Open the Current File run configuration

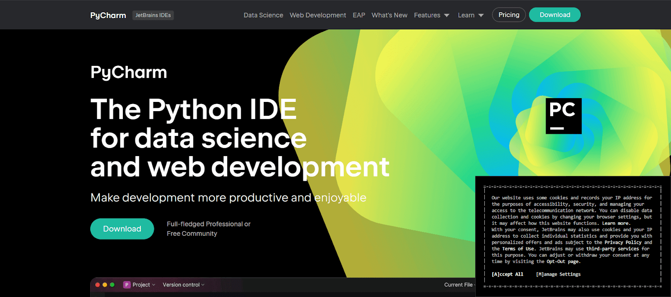(460, 285)
